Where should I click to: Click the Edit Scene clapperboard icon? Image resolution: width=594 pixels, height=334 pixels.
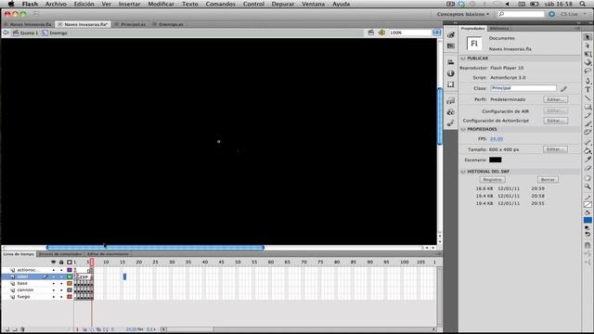[x=371, y=32]
